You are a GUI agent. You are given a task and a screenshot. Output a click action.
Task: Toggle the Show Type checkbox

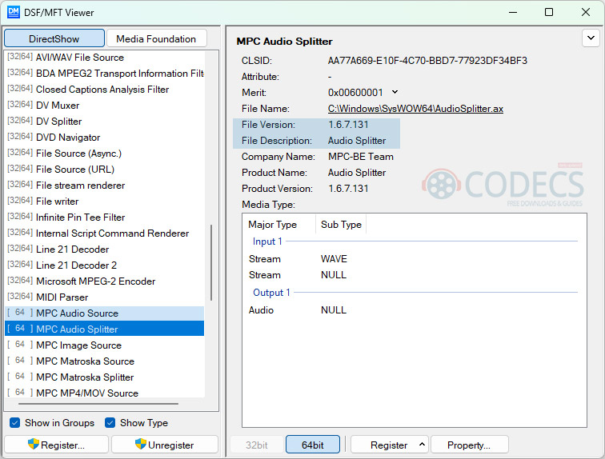click(110, 423)
